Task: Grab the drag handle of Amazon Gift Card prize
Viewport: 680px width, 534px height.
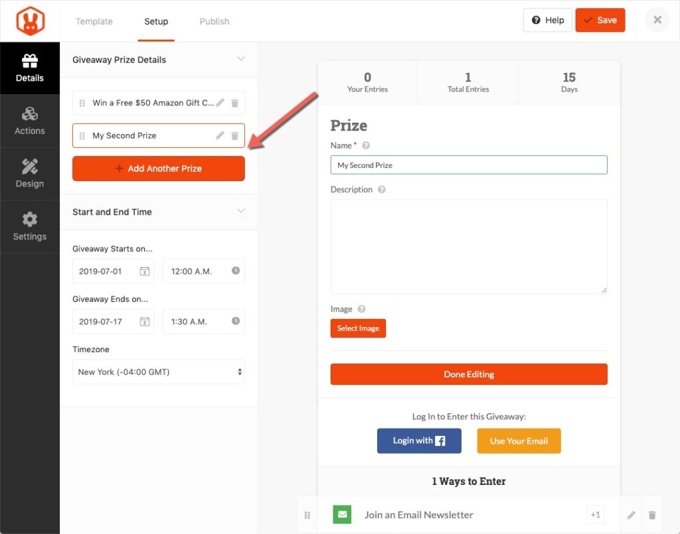Action: (x=82, y=103)
